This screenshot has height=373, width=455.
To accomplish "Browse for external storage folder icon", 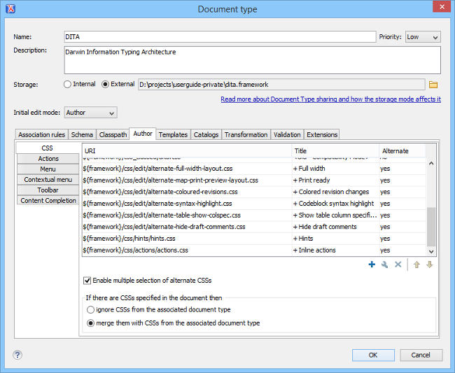I will pyautogui.click(x=433, y=85).
